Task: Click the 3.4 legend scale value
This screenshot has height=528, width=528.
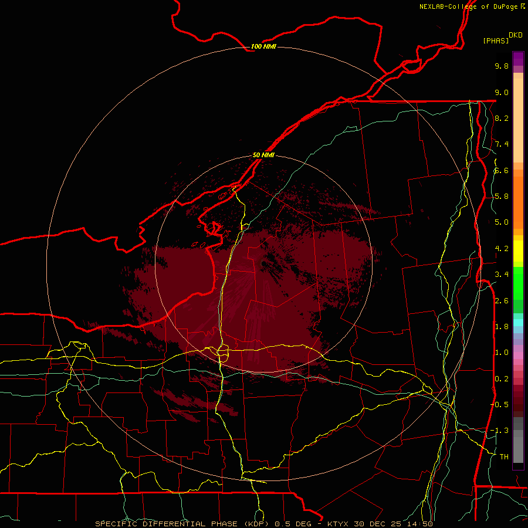Action: (502, 274)
